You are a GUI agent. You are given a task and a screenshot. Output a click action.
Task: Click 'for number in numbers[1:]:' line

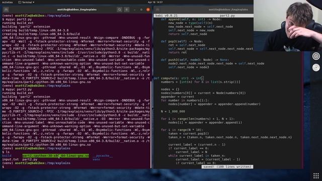185,101
